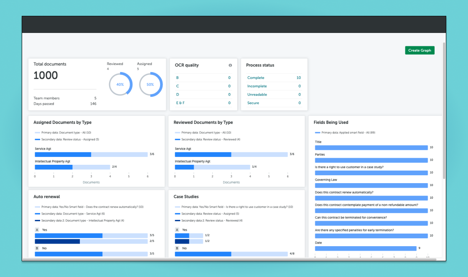Click the Reviewed 40% donut chart
468x277 pixels.
120,84
